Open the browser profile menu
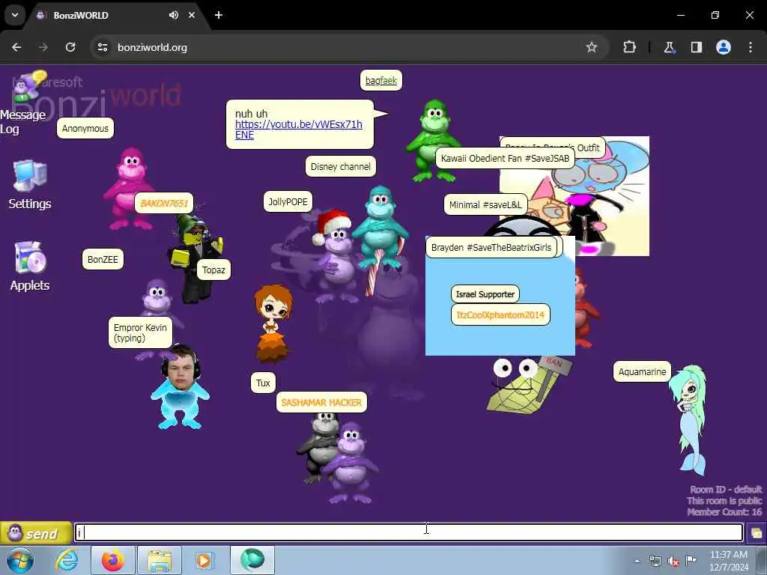This screenshot has width=767, height=575. click(x=723, y=47)
